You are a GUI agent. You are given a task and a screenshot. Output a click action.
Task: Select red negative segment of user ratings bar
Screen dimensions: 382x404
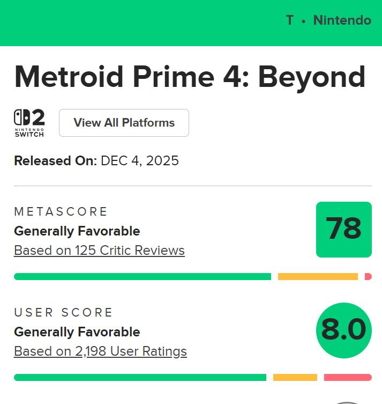[348, 378]
